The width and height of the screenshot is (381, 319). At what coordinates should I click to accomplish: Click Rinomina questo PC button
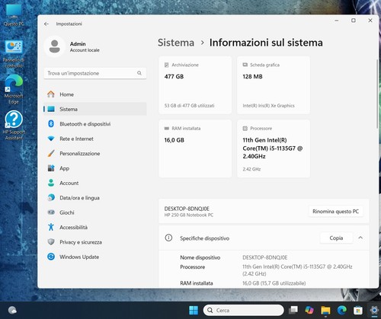pyautogui.click(x=335, y=212)
